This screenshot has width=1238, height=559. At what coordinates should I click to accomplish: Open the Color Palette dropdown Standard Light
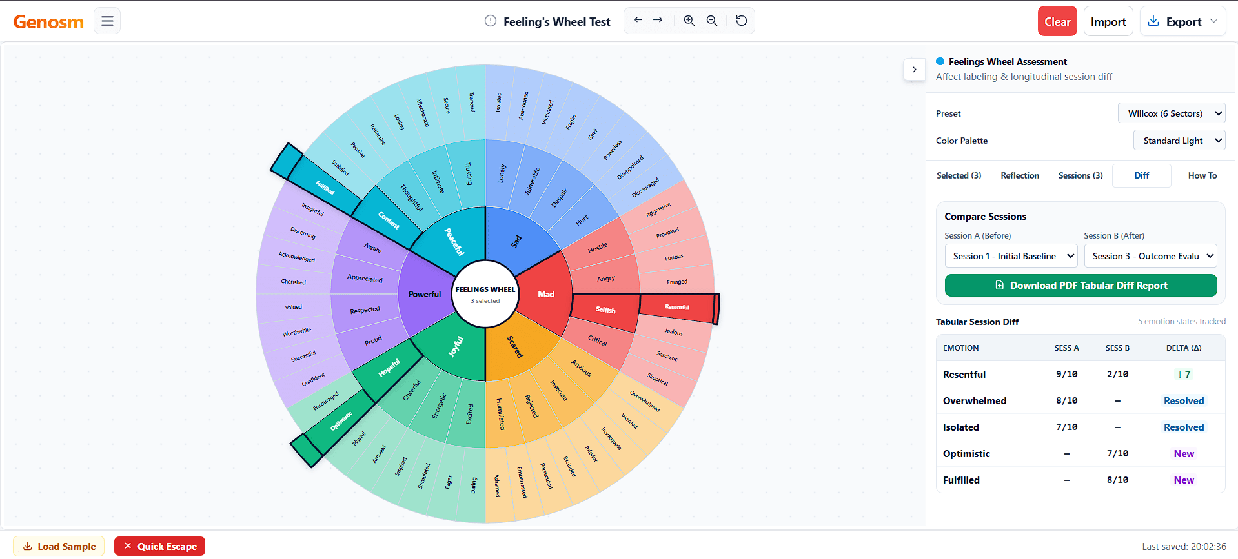tap(1179, 141)
